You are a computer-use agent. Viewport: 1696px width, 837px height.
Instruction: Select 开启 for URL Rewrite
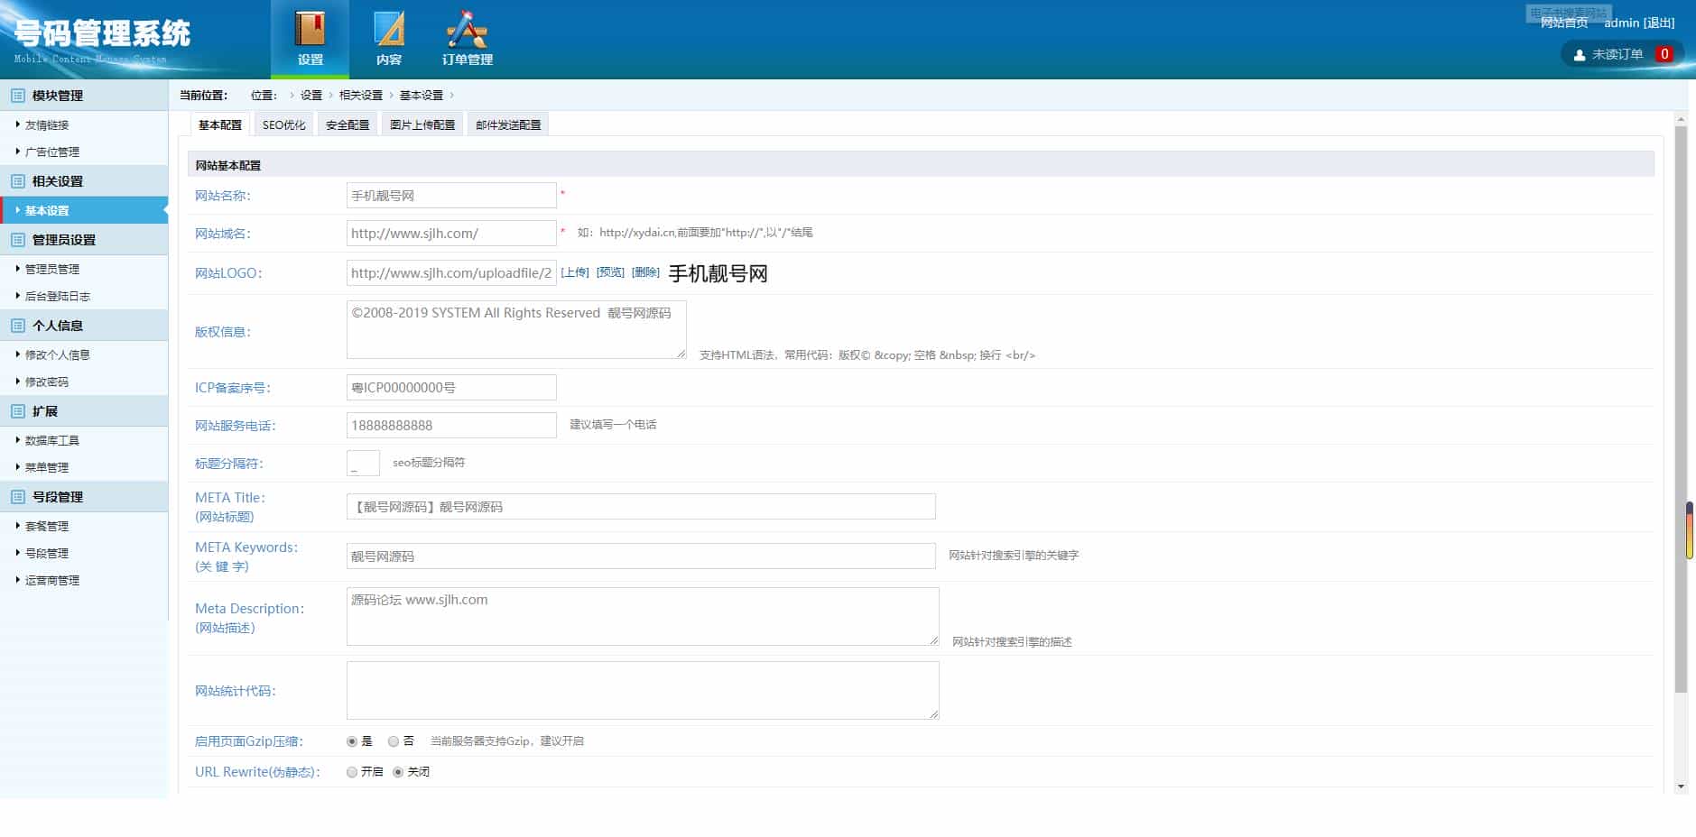point(351,772)
